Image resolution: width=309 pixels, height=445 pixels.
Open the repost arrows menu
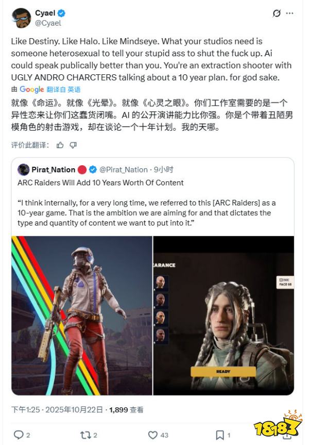coord(85,435)
